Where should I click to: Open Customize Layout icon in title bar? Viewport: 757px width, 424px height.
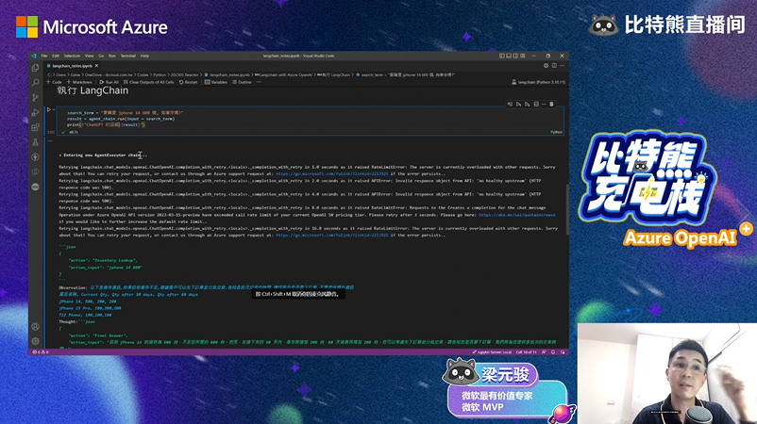coord(523,56)
